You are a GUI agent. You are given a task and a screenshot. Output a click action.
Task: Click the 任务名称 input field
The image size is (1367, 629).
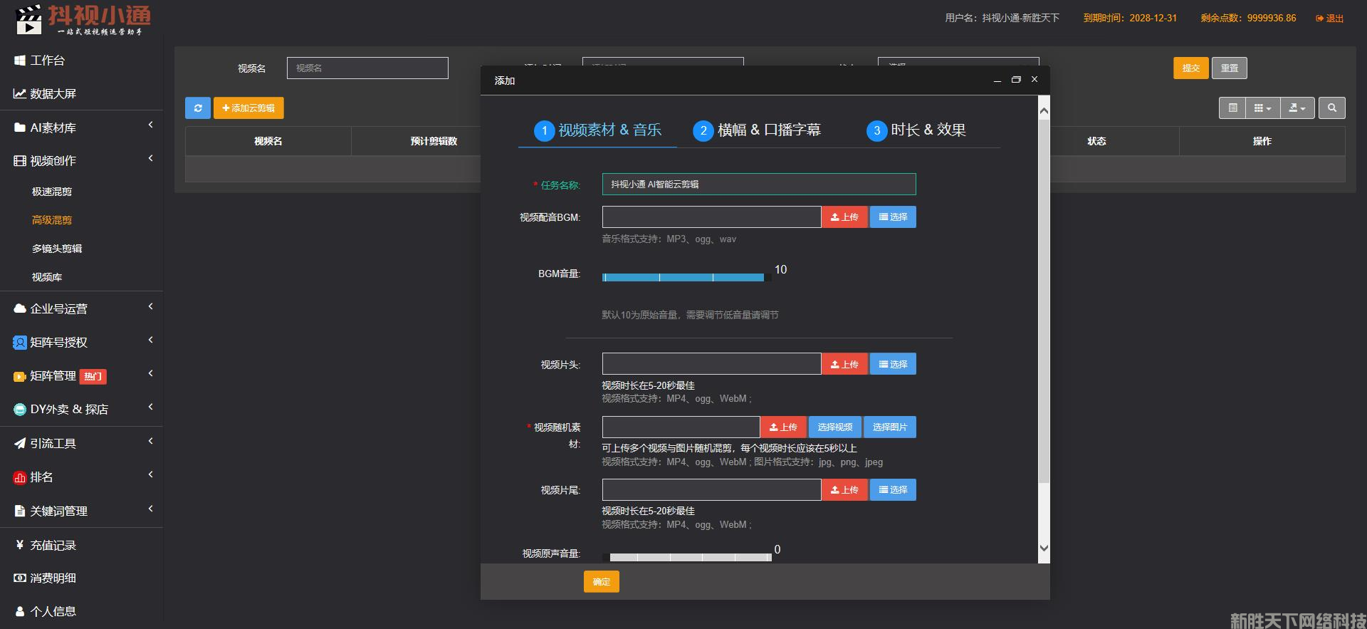(758, 184)
